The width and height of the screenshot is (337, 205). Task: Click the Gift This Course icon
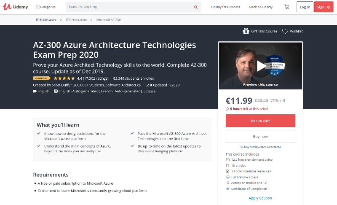pos(246,31)
